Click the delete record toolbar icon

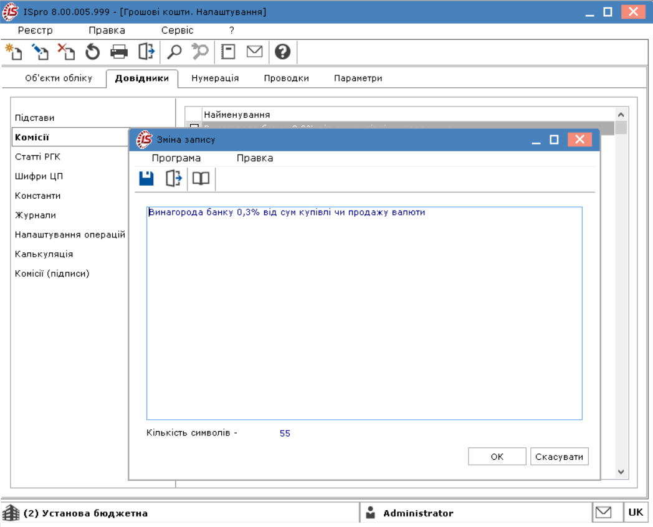coord(66,52)
